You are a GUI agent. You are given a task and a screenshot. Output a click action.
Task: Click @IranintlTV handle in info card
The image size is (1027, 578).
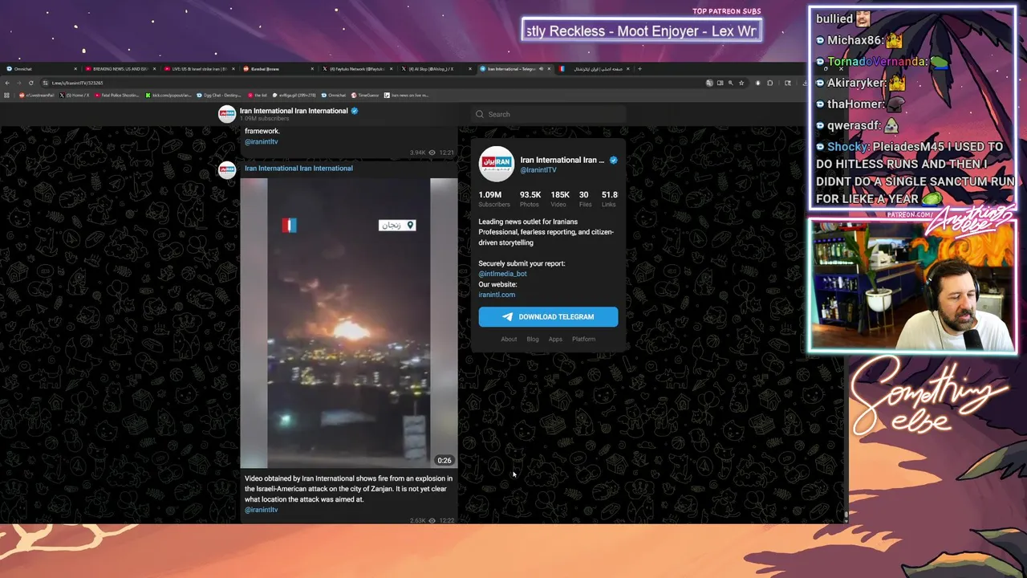click(538, 170)
